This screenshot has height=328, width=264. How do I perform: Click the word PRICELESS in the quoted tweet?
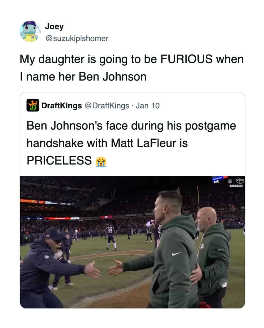[x=59, y=160]
